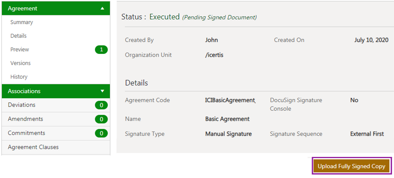Expand the Associations section arrow
This screenshot has height=178, width=394.
tap(102, 91)
